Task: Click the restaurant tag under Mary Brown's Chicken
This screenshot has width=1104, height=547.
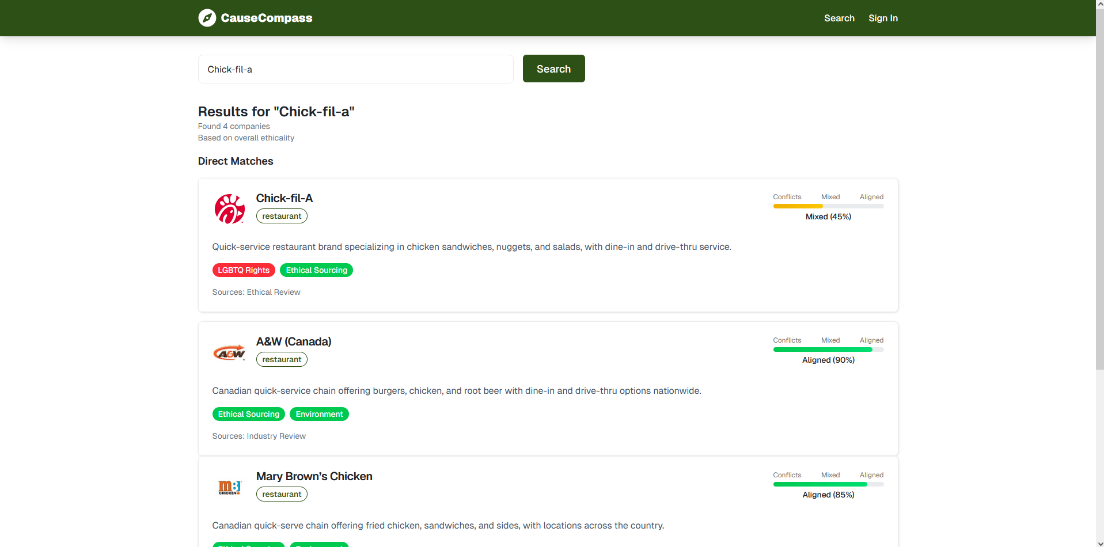Action: click(x=282, y=494)
